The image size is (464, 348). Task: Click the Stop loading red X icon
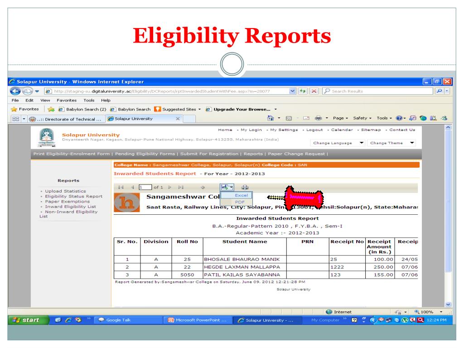click(314, 91)
